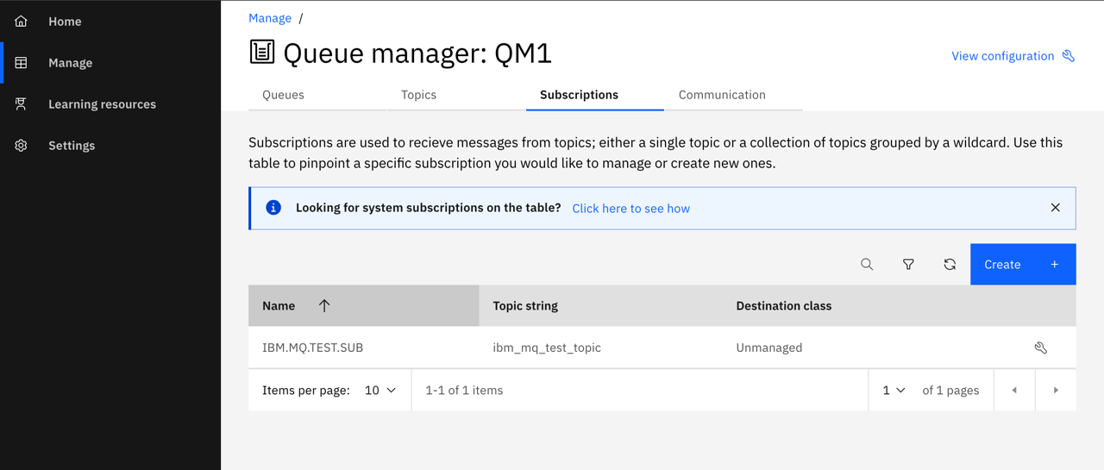Click the Home house icon
1104x470 pixels.
coord(22,22)
